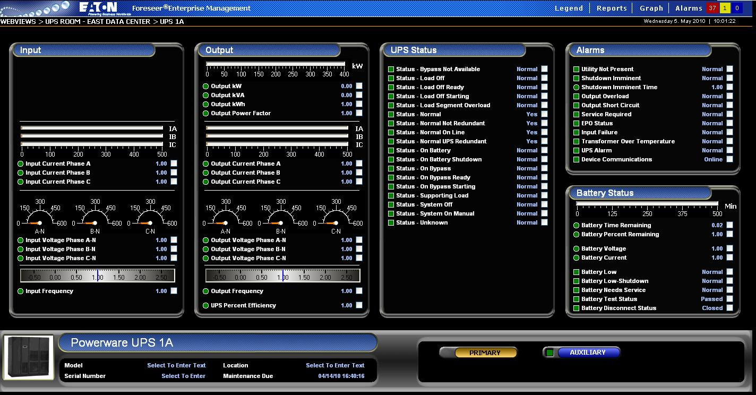
Task: Check the Battery Disconnect Status checkbox
Action: point(730,308)
